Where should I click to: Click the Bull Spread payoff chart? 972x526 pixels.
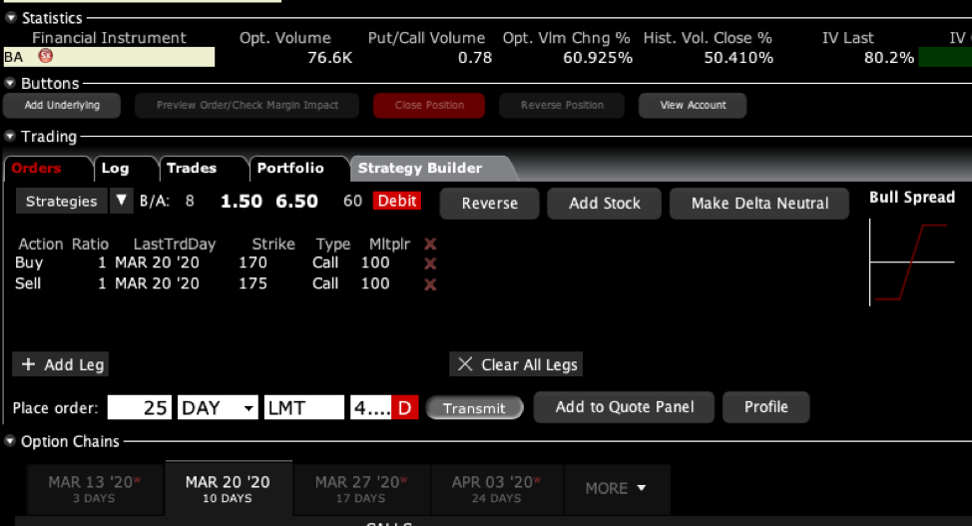pyautogui.click(x=911, y=263)
